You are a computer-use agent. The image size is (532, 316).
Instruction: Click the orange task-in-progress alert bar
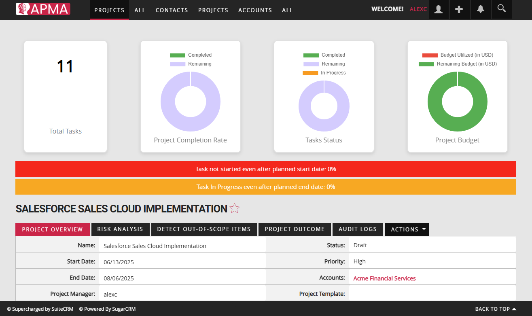(x=266, y=187)
